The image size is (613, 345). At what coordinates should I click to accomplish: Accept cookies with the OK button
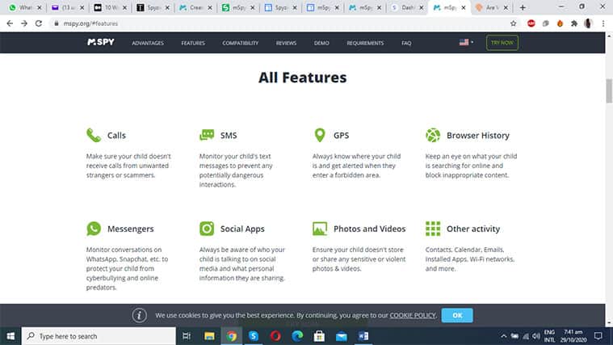pyautogui.click(x=457, y=315)
